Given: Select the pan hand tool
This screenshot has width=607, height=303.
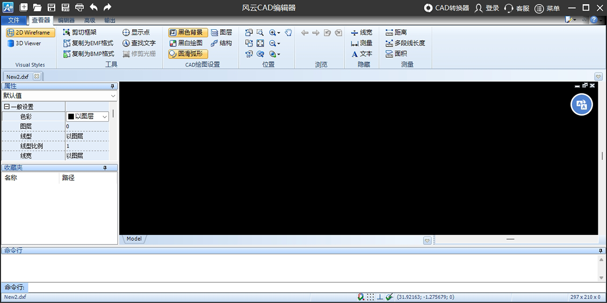Looking at the screenshot, I should click(288, 32).
